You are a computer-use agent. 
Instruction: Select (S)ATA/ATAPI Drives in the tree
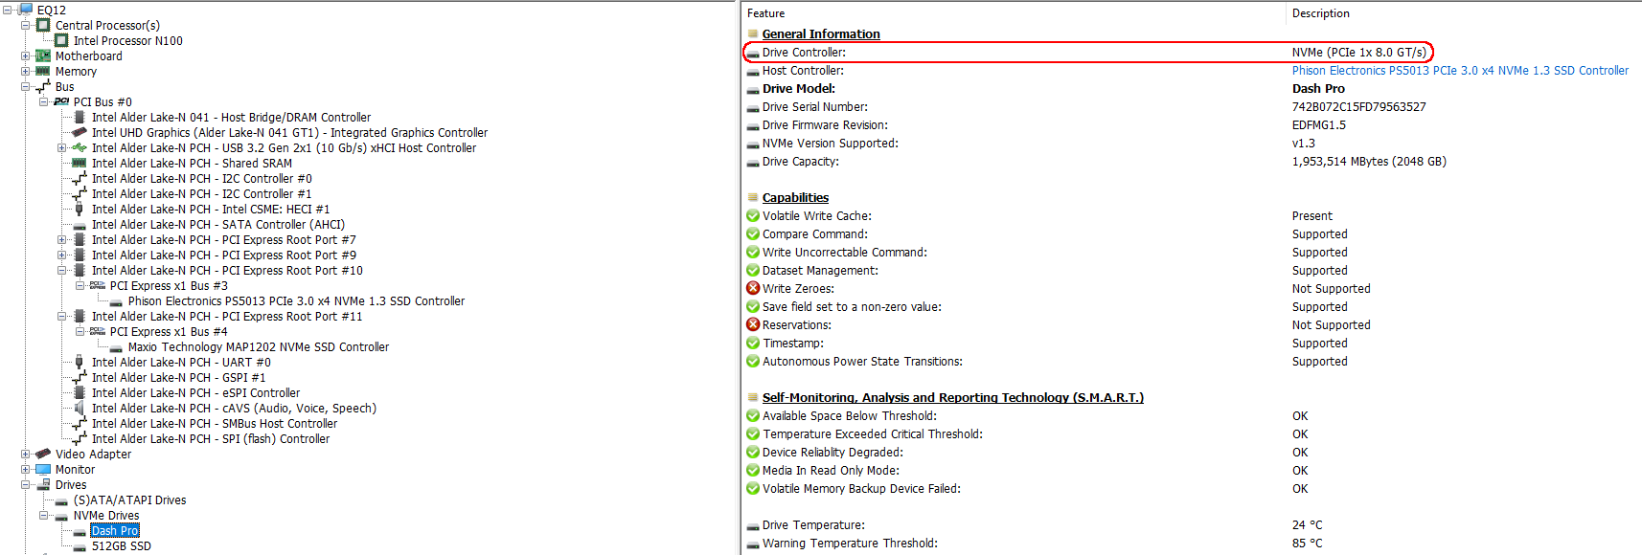click(129, 499)
